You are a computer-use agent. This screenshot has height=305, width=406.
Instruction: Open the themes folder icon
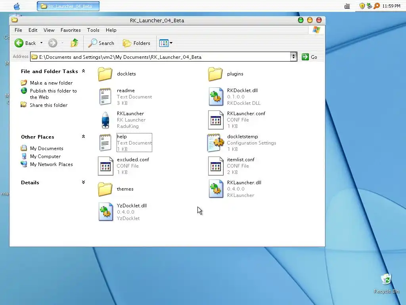[x=105, y=189]
